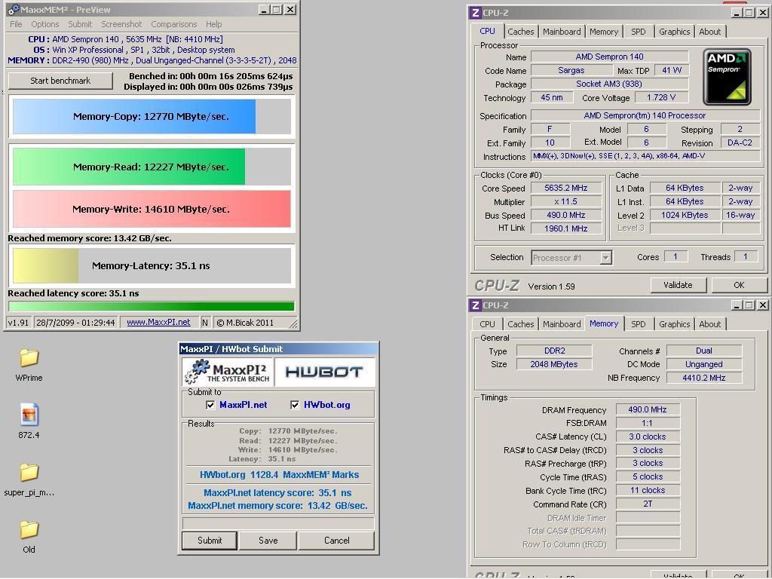Viewport: 772px width, 579px height.
Task: Open the Options menu in MaxxMEM²
Action: 44,24
